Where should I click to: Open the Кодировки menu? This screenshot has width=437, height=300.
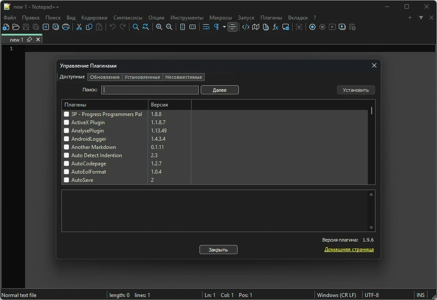tap(94, 18)
